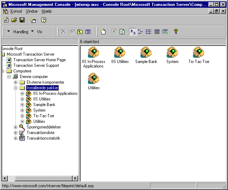The height and width of the screenshot is (190, 228).
Task: Select the Computere folder
Action: point(22,71)
